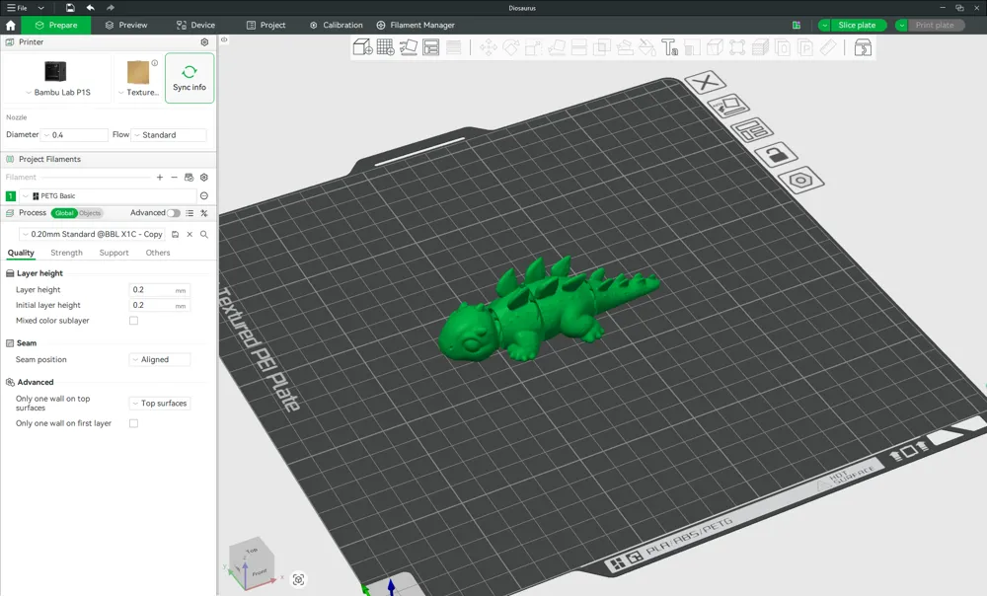Auto orient objects on this plate

click(x=728, y=106)
